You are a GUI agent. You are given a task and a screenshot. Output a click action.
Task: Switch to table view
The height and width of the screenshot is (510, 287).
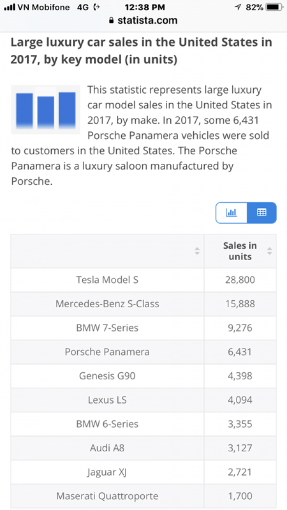click(x=261, y=212)
